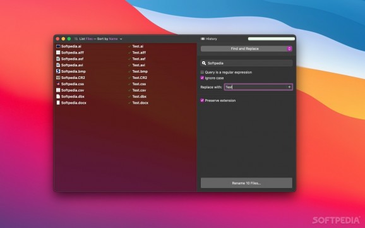This screenshot has height=228, width=365.
Task: Select the Softpedia.ai file name
Action: (71, 46)
